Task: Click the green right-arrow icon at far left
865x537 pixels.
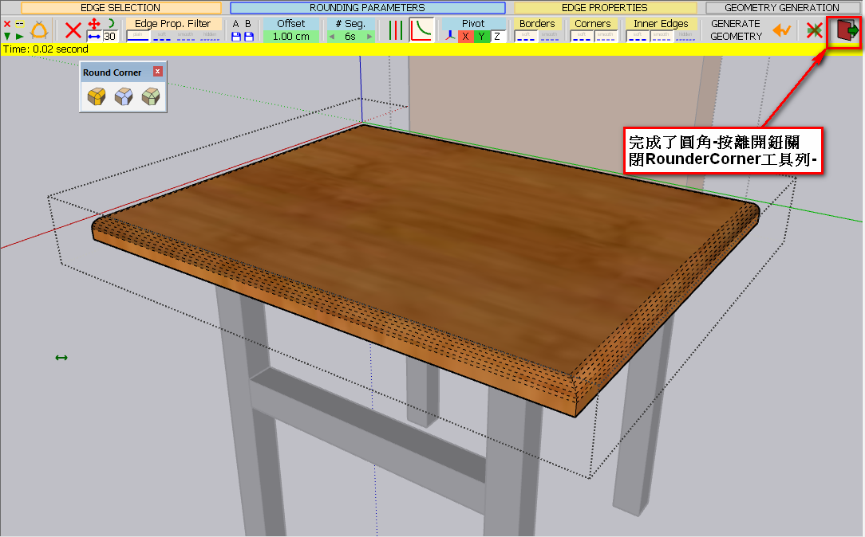Action: [20, 37]
